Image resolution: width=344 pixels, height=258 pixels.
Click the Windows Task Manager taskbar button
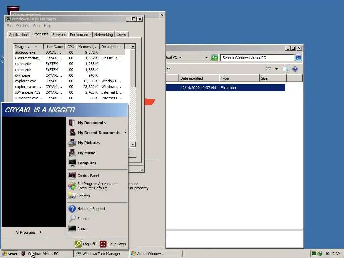point(101,254)
